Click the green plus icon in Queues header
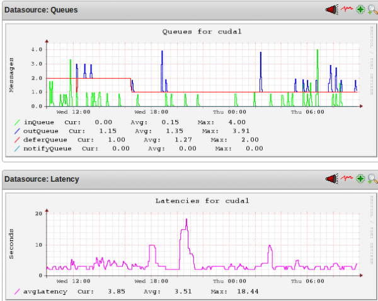The image size is (378, 301). click(360, 9)
